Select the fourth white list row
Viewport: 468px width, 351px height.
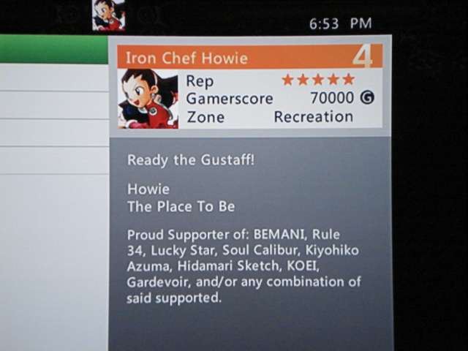(54, 160)
